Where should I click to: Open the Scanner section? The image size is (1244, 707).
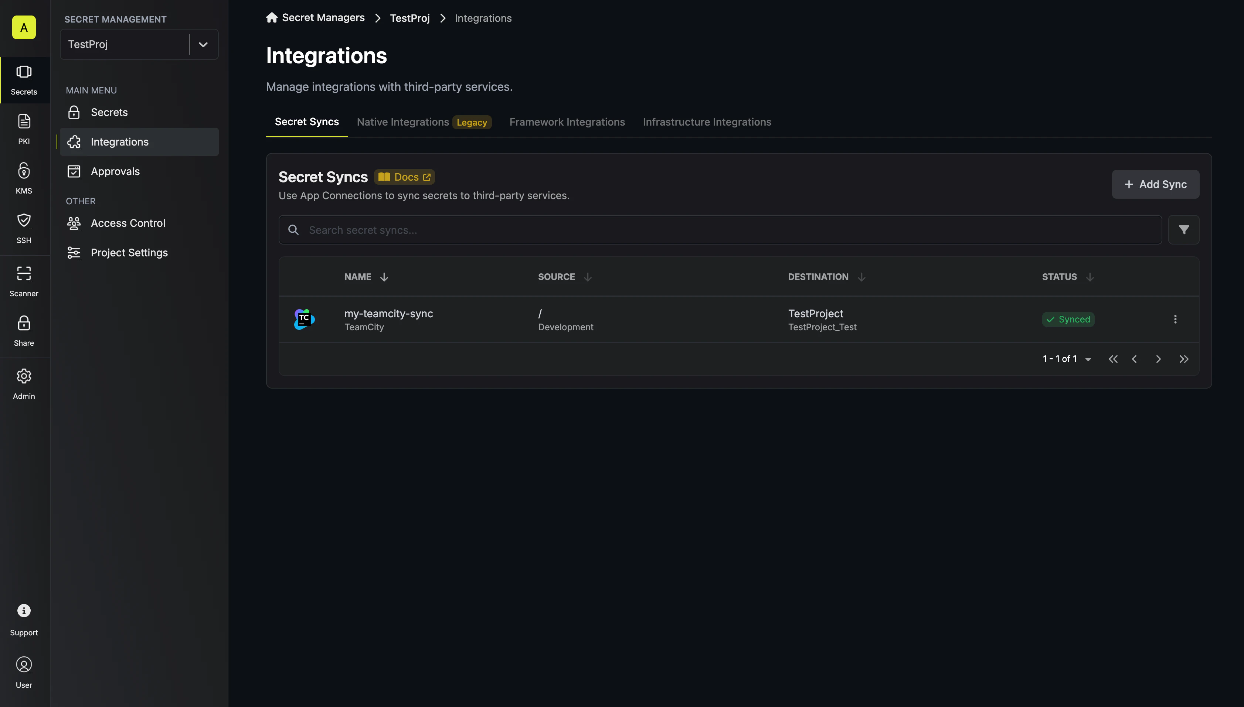pyautogui.click(x=24, y=281)
